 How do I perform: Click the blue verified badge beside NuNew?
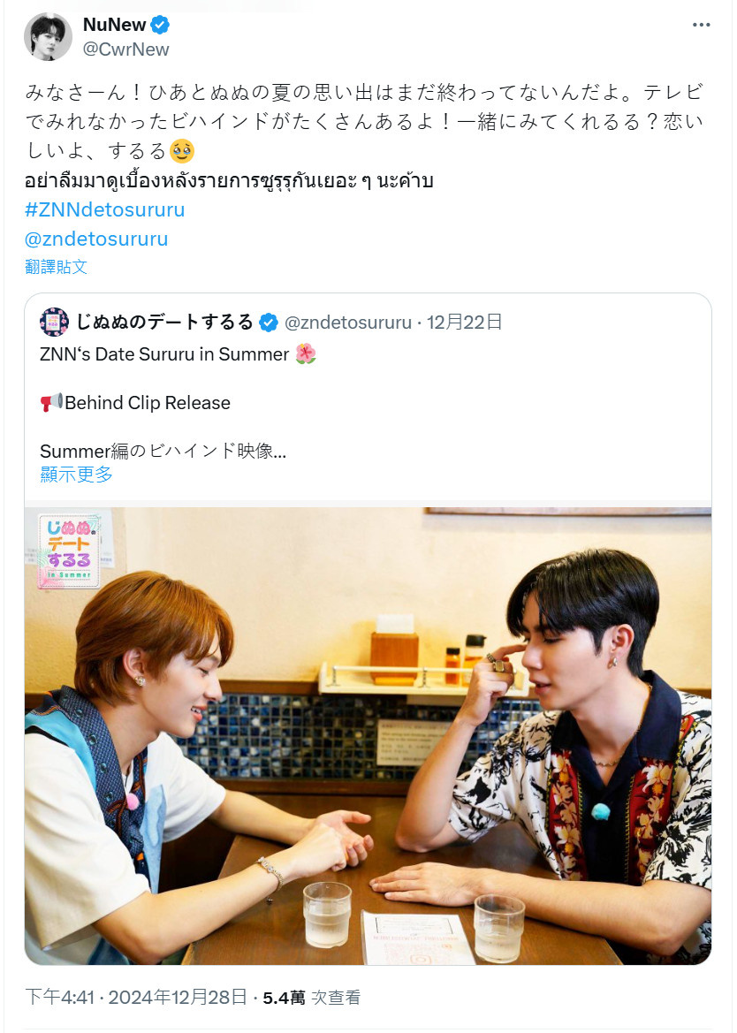click(x=160, y=25)
